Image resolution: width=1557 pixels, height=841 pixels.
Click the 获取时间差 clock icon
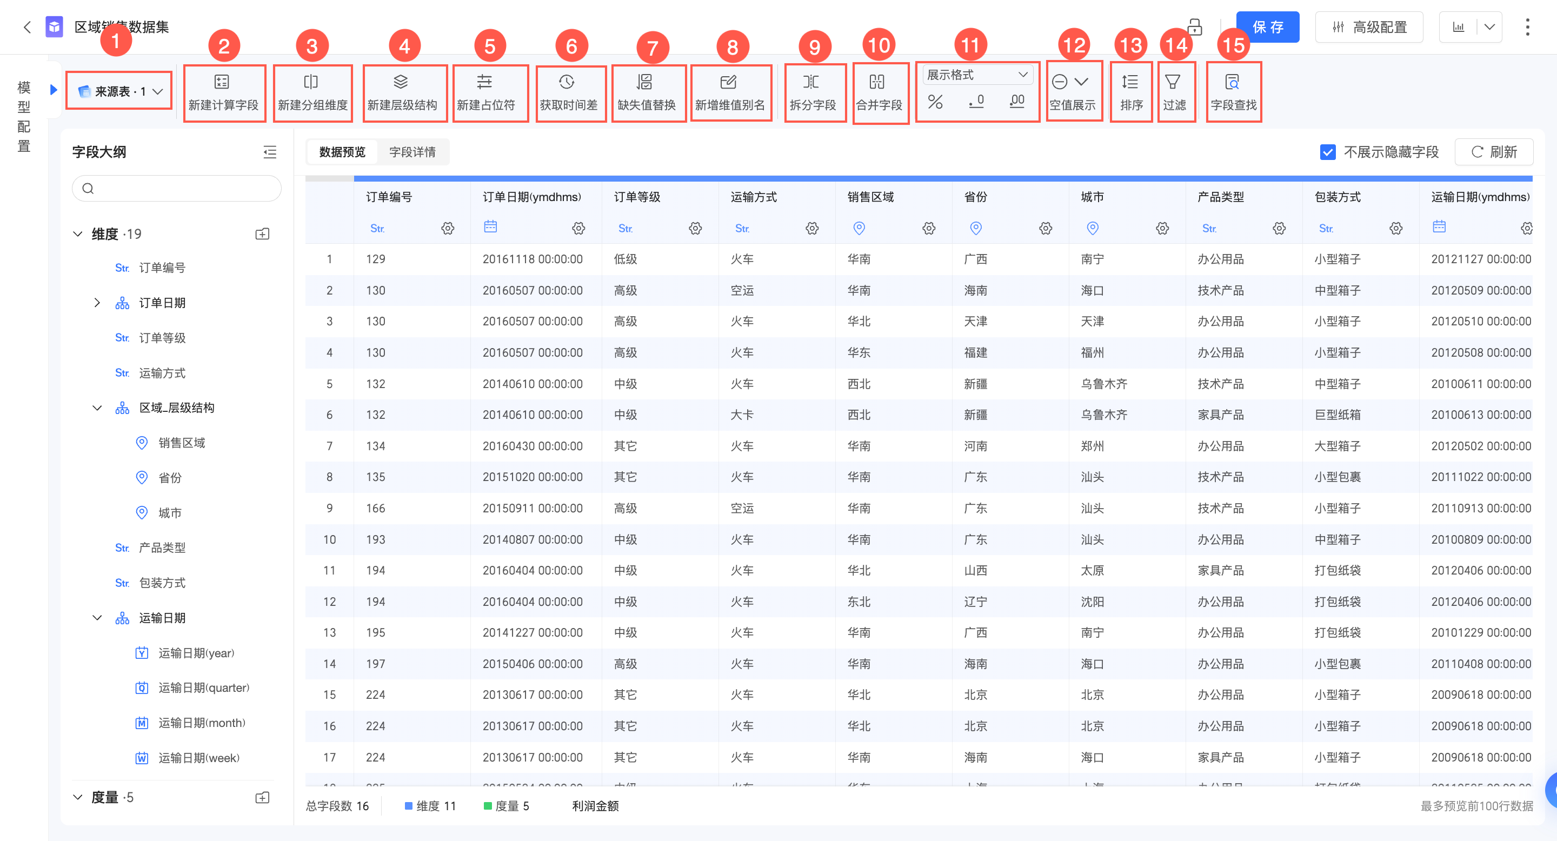pos(567,82)
